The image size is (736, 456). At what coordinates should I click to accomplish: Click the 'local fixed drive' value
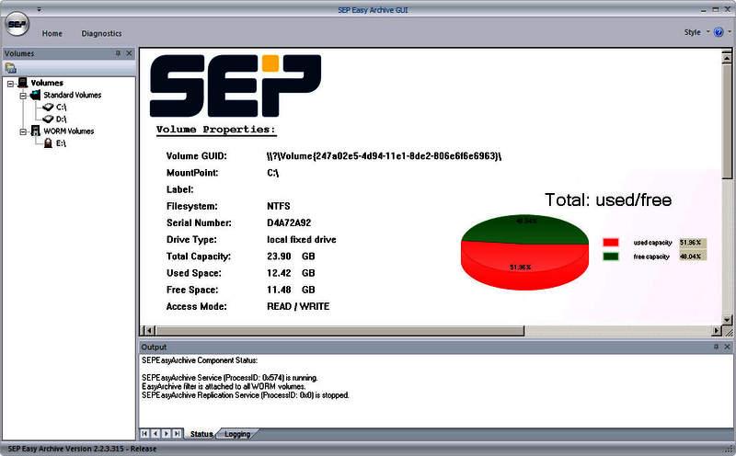click(x=302, y=240)
